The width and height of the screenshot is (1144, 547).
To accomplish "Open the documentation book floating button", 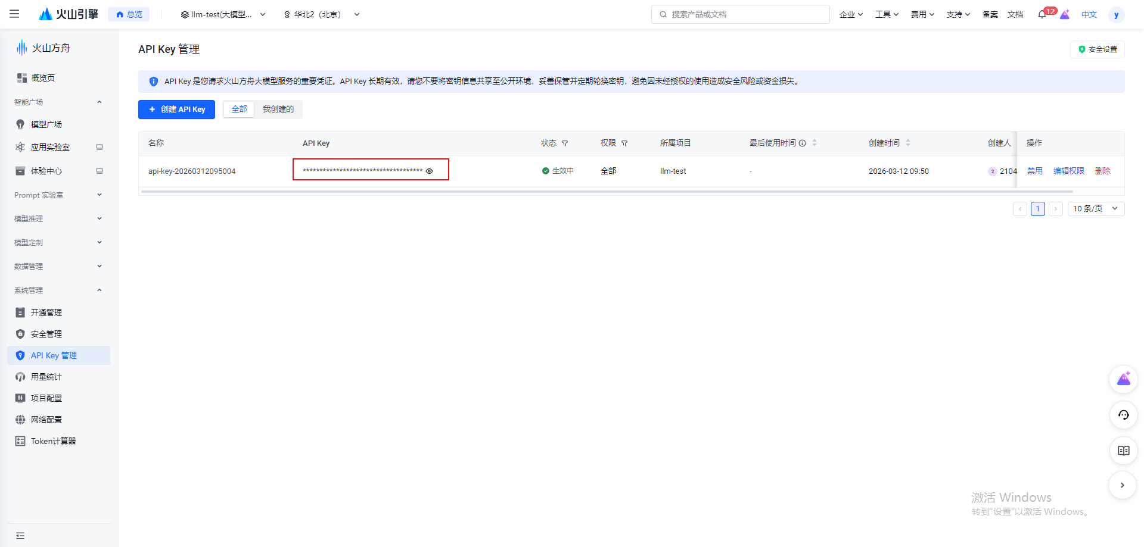I will [x=1123, y=451].
